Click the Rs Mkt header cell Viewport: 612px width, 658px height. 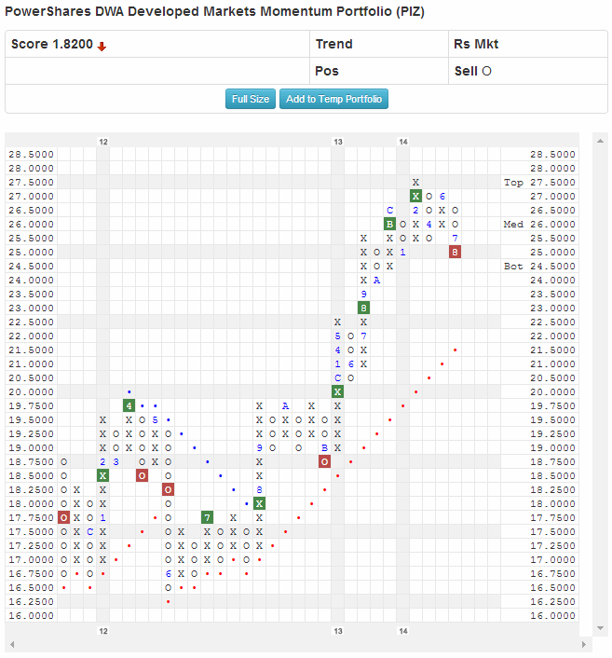click(525, 45)
